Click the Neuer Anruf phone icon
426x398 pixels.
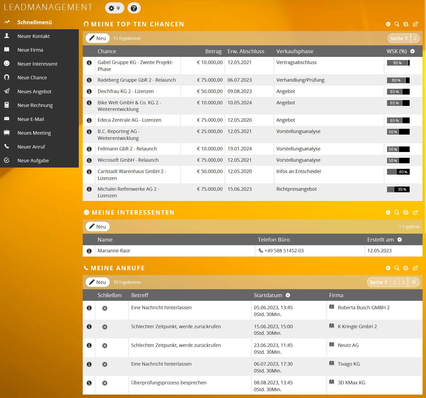tap(7, 146)
